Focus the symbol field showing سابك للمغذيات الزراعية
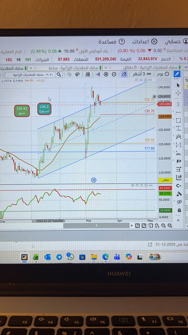 pyautogui.click(x=30, y=75)
